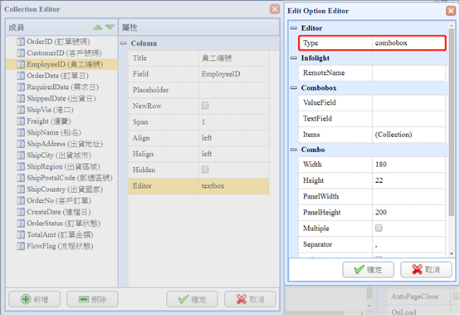Click the CustomerID column icon
The height and width of the screenshot is (315, 460).
[21, 53]
